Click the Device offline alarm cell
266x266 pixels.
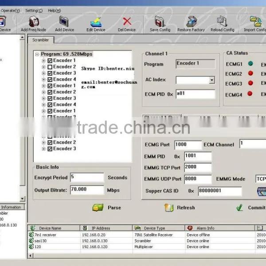(x=198, y=235)
